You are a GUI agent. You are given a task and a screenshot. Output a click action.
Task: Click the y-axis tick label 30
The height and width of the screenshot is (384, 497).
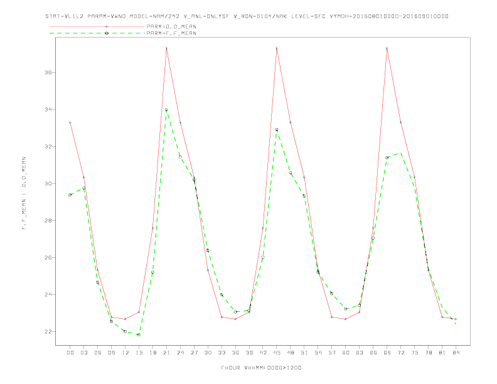click(48, 183)
